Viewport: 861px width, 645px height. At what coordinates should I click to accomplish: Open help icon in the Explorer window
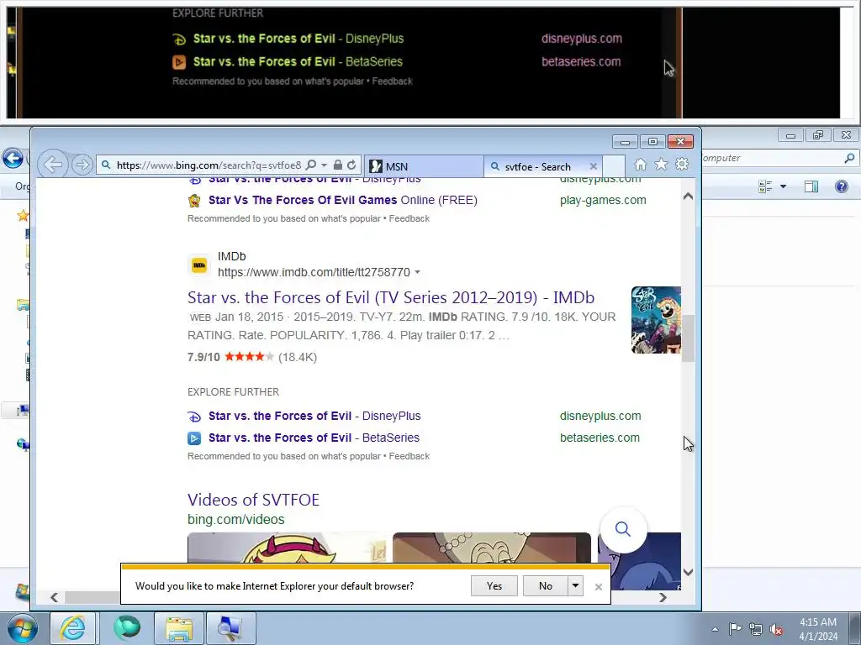click(841, 186)
